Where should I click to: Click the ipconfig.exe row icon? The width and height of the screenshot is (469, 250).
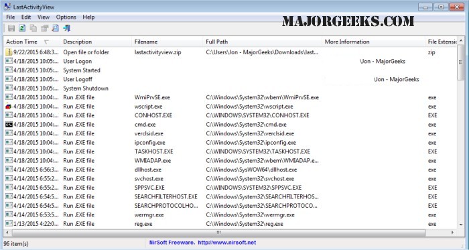[x=9, y=142]
